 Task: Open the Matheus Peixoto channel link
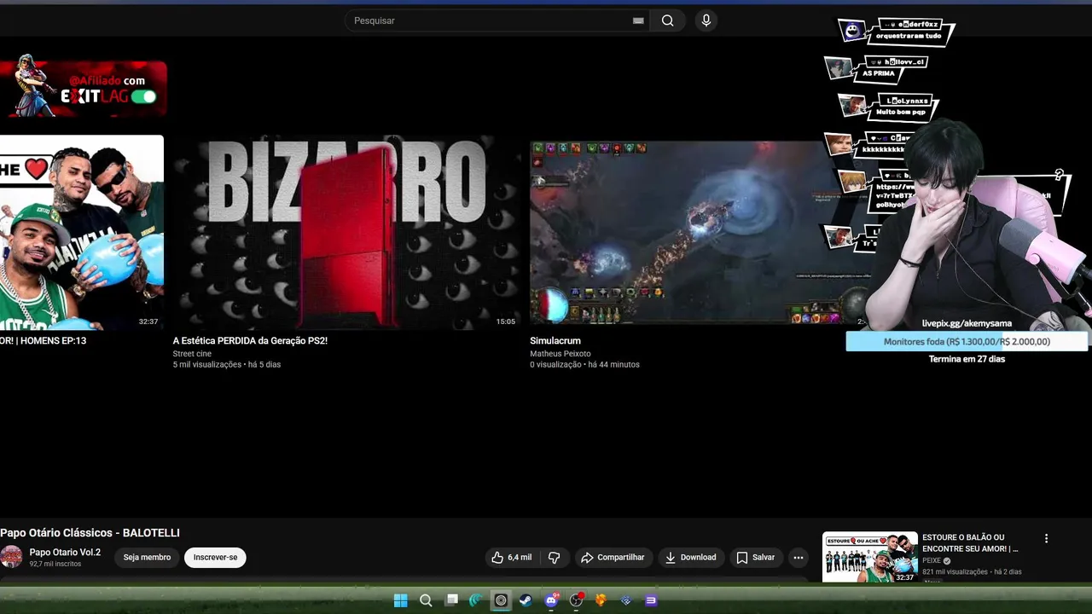tap(561, 353)
